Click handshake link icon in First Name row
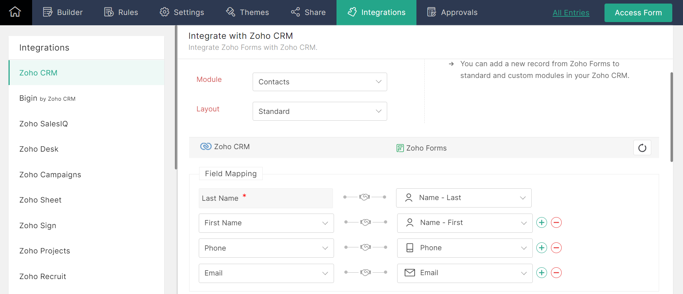 point(365,222)
